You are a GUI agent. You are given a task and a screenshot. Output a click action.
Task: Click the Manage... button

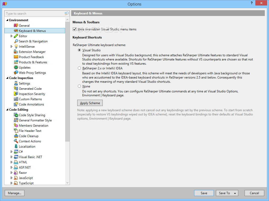click(x=15, y=193)
